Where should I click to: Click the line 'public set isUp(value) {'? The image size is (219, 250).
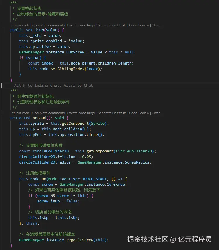coord(37,30)
